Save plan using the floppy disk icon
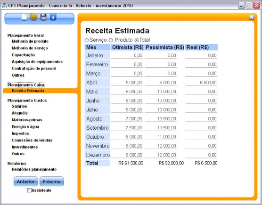This screenshot has width=262, height=205. coord(43,17)
